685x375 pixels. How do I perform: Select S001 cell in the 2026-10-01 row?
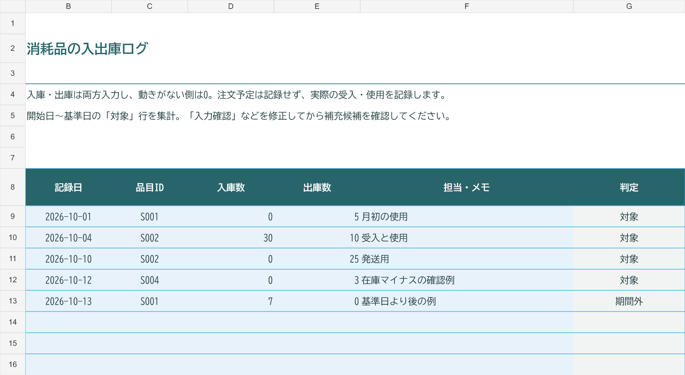(150, 217)
